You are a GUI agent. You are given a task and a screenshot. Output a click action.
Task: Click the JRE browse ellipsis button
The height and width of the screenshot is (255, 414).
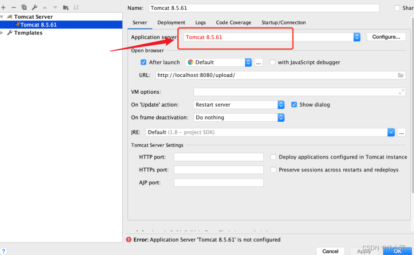point(401,132)
